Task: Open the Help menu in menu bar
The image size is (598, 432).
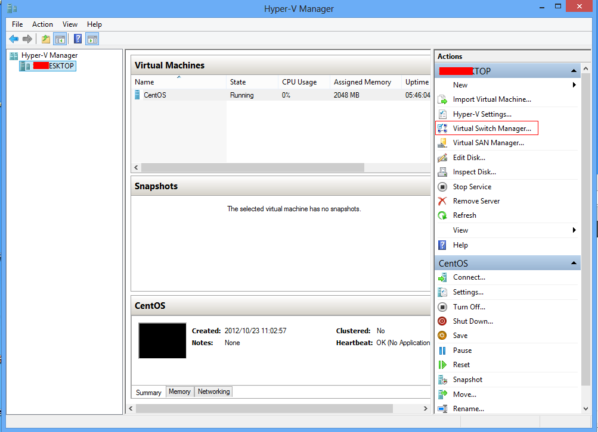Action: 94,24
